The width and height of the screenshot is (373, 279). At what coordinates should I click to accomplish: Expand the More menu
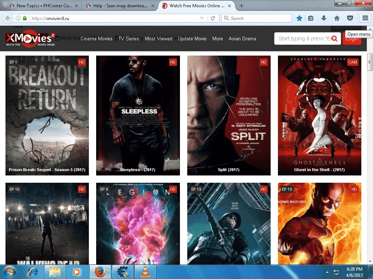point(217,39)
